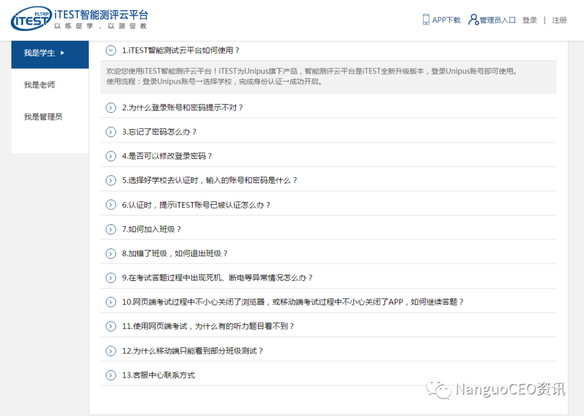
Task: Click the text 4.是否可以修改登录密码？
Action: [x=167, y=156]
